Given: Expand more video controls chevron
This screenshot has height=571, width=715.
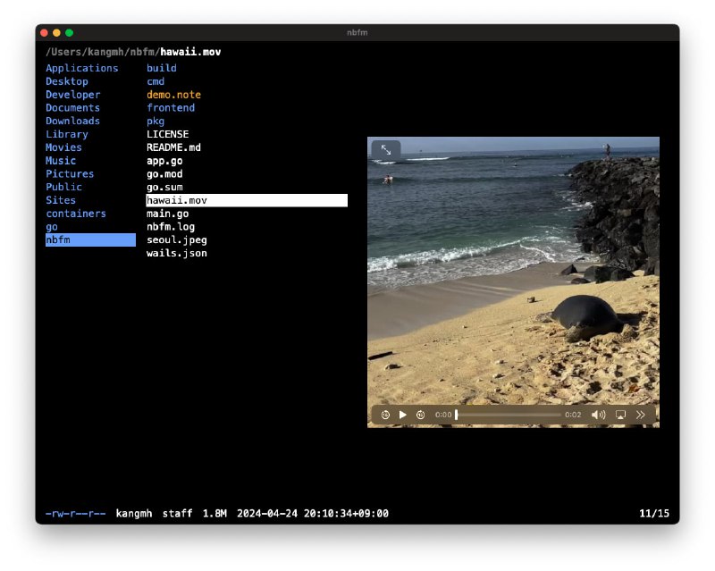Looking at the screenshot, I should pyautogui.click(x=640, y=415).
